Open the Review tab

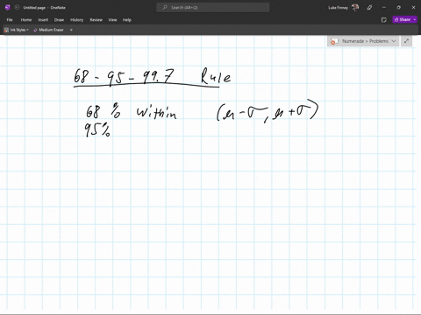pyautogui.click(x=96, y=20)
